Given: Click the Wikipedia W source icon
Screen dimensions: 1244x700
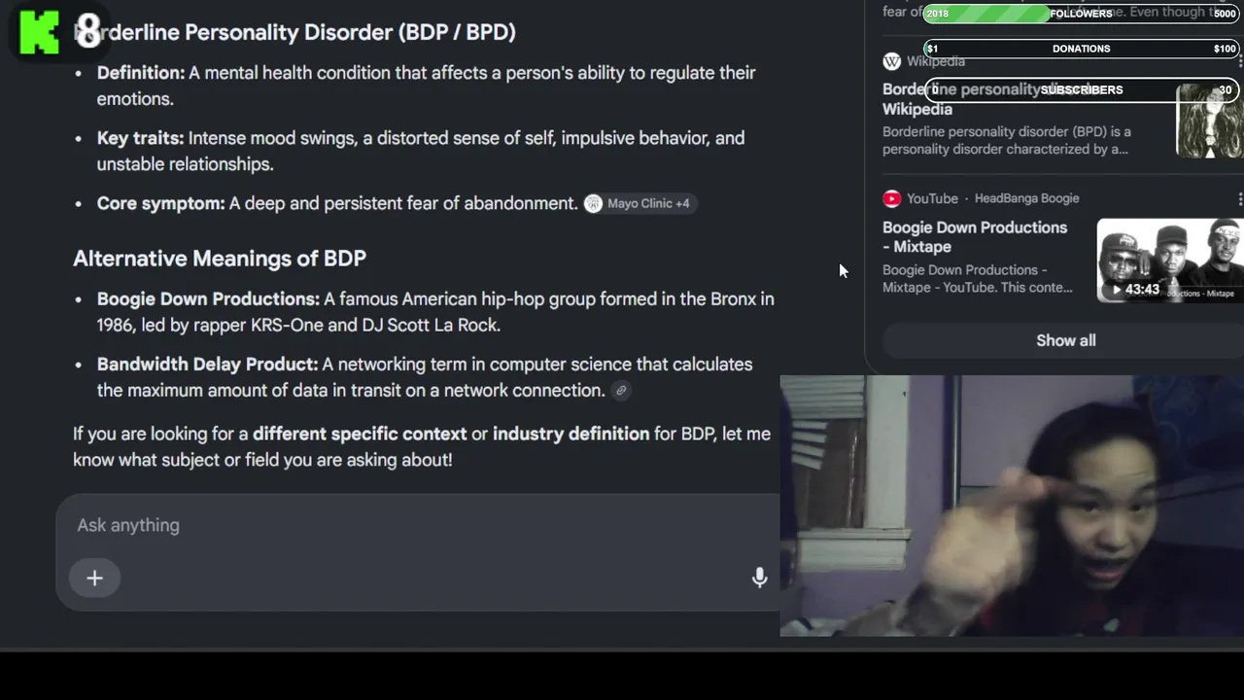Looking at the screenshot, I should point(891,61).
